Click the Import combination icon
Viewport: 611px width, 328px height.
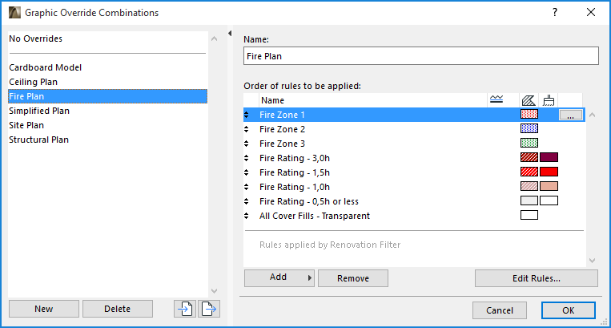point(185,309)
